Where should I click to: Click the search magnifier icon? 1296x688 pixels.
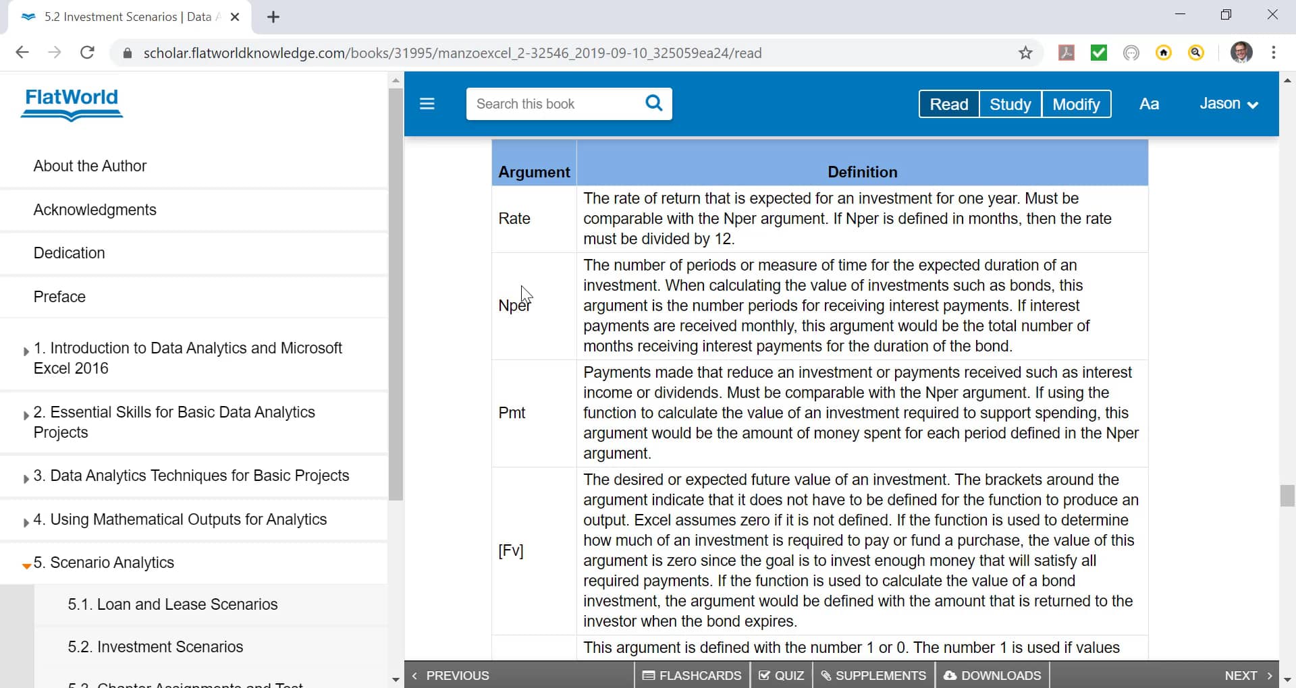653,103
